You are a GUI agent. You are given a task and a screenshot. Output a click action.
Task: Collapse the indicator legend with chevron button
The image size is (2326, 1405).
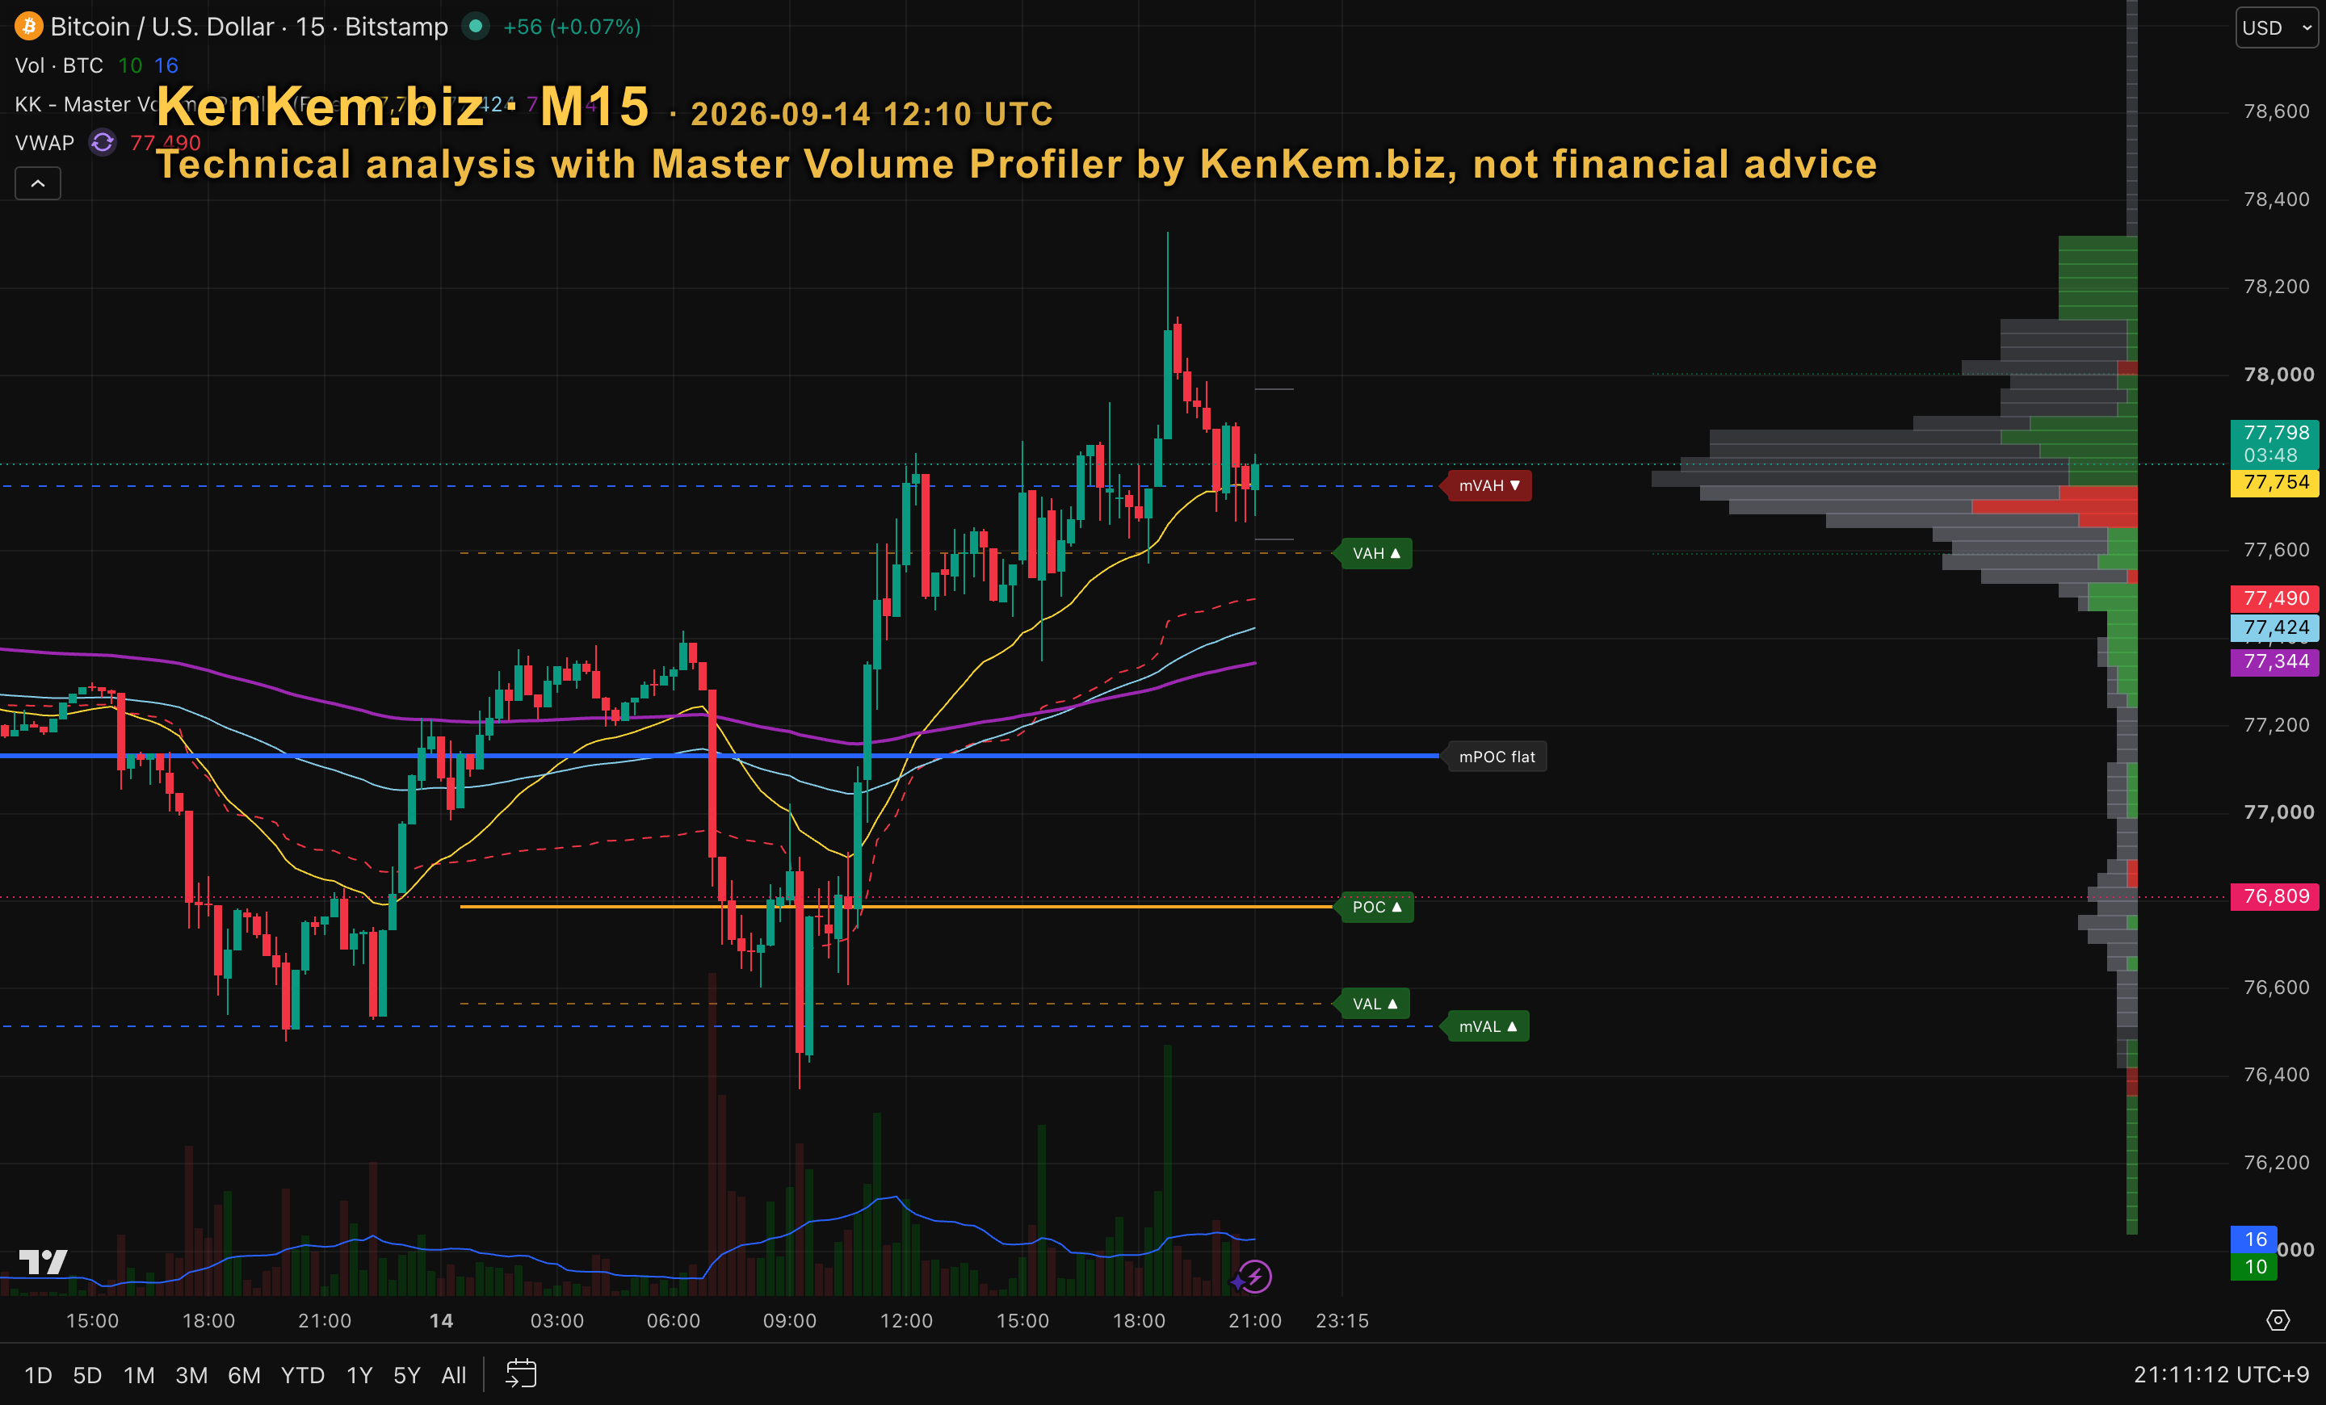38,183
